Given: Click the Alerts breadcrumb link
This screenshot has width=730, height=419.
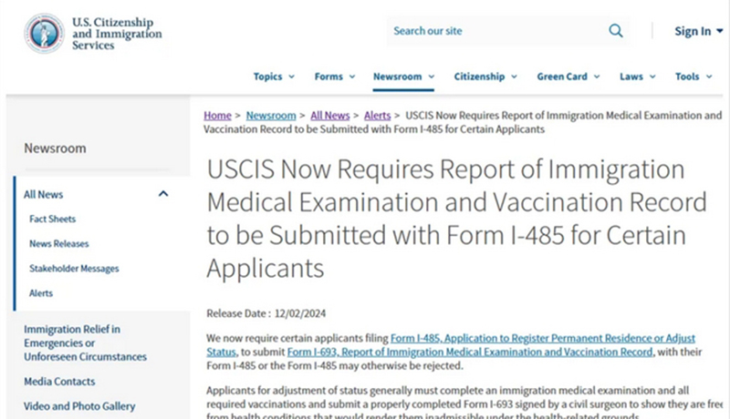Looking at the screenshot, I should [x=378, y=116].
